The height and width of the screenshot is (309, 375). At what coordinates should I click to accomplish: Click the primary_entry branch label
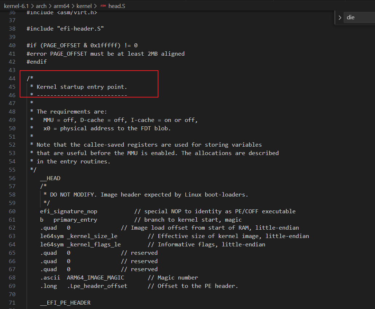click(x=75, y=220)
